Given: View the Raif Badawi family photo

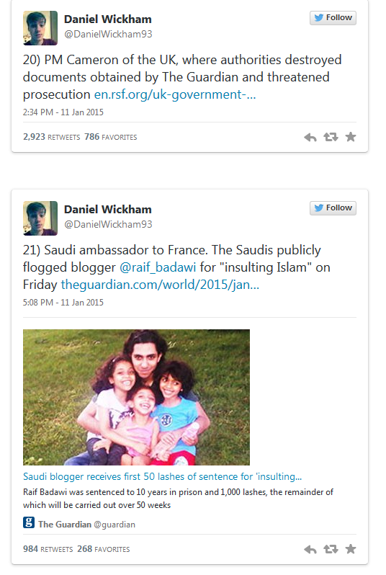Looking at the screenshot, I should pos(136,397).
